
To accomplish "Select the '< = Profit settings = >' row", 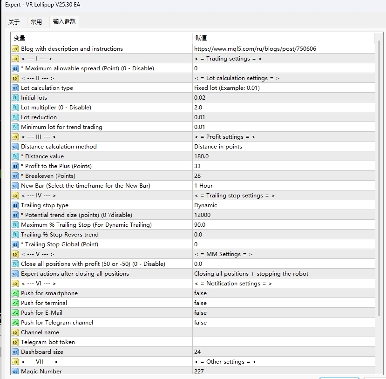I will tap(193, 137).
